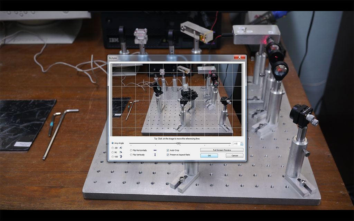Viewport: 354px width, 221px height.
Task: Click the horizontal flip arrow icon
Action: click(155, 150)
